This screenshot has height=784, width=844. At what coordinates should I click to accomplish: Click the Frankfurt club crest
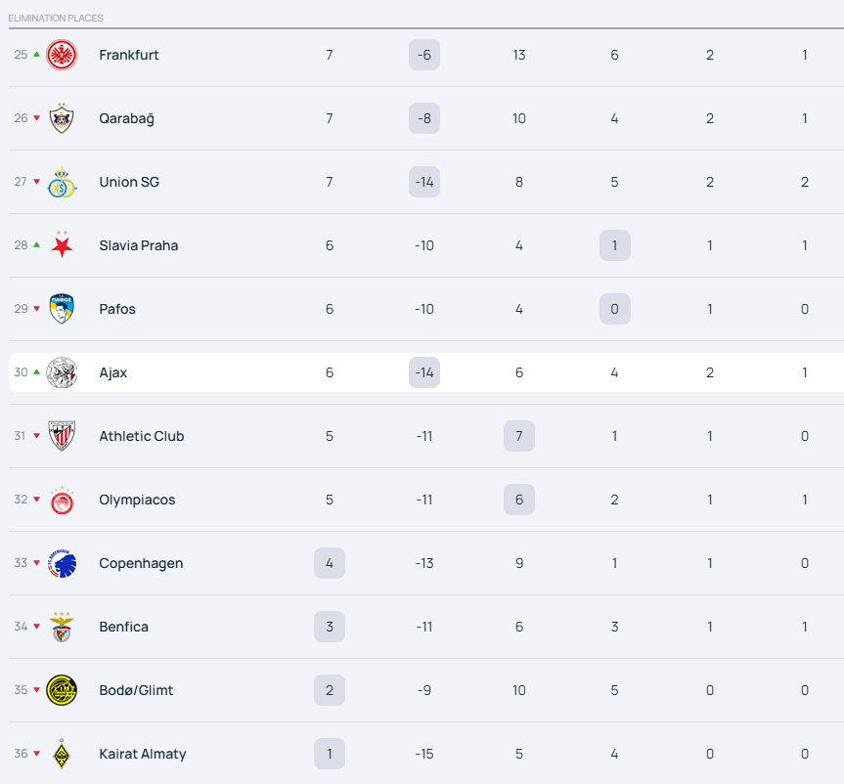(62, 55)
